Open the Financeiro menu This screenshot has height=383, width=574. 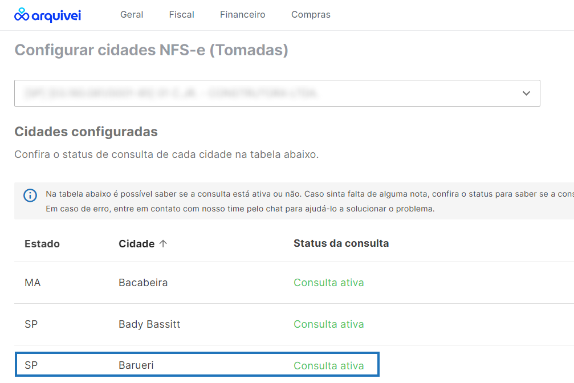(x=242, y=15)
